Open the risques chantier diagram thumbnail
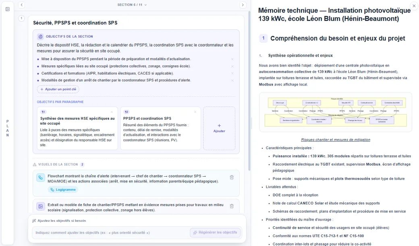The height and width of the screenshot is (246, 419). (335, 112)
